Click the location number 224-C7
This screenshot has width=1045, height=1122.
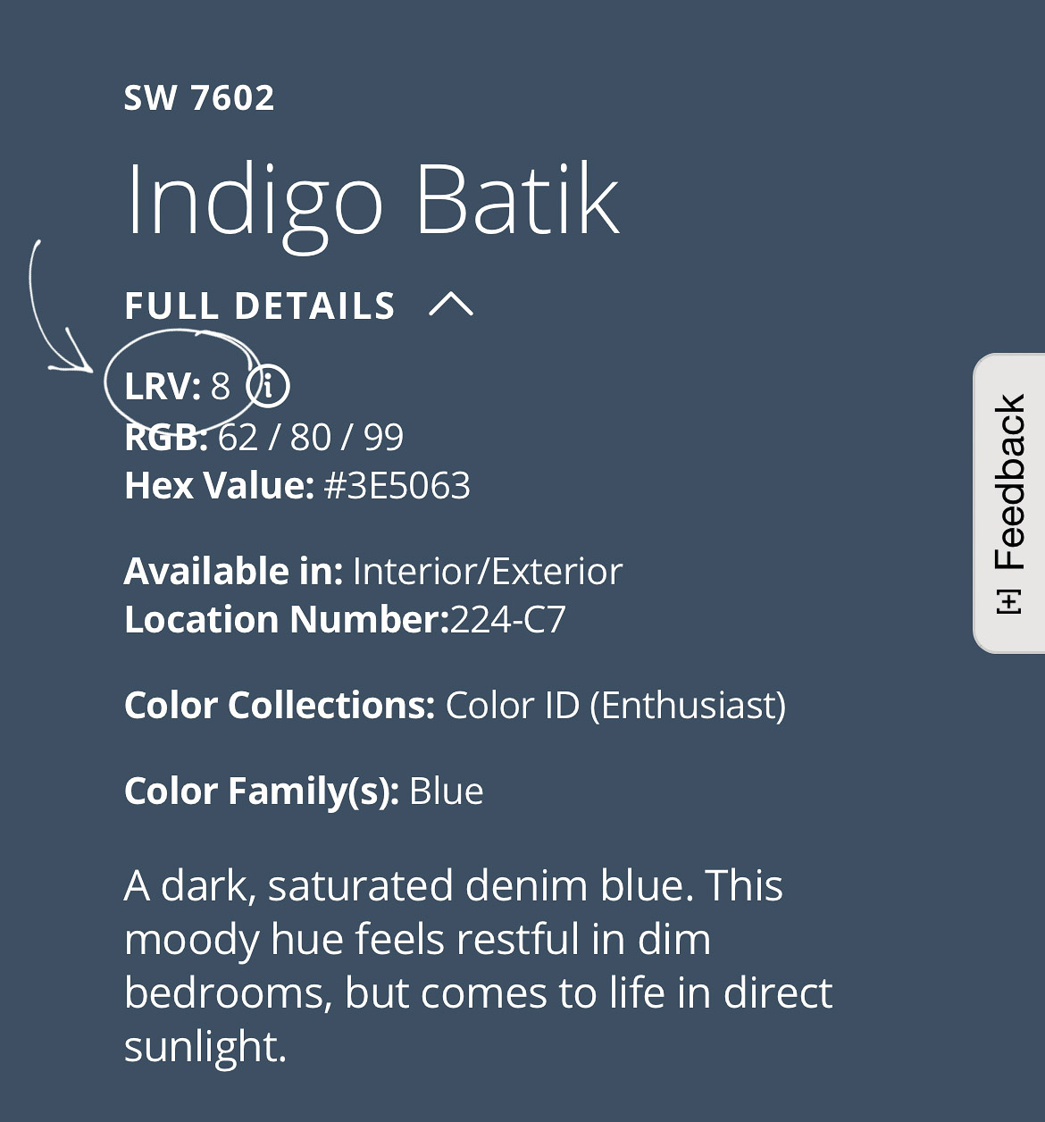508,619
